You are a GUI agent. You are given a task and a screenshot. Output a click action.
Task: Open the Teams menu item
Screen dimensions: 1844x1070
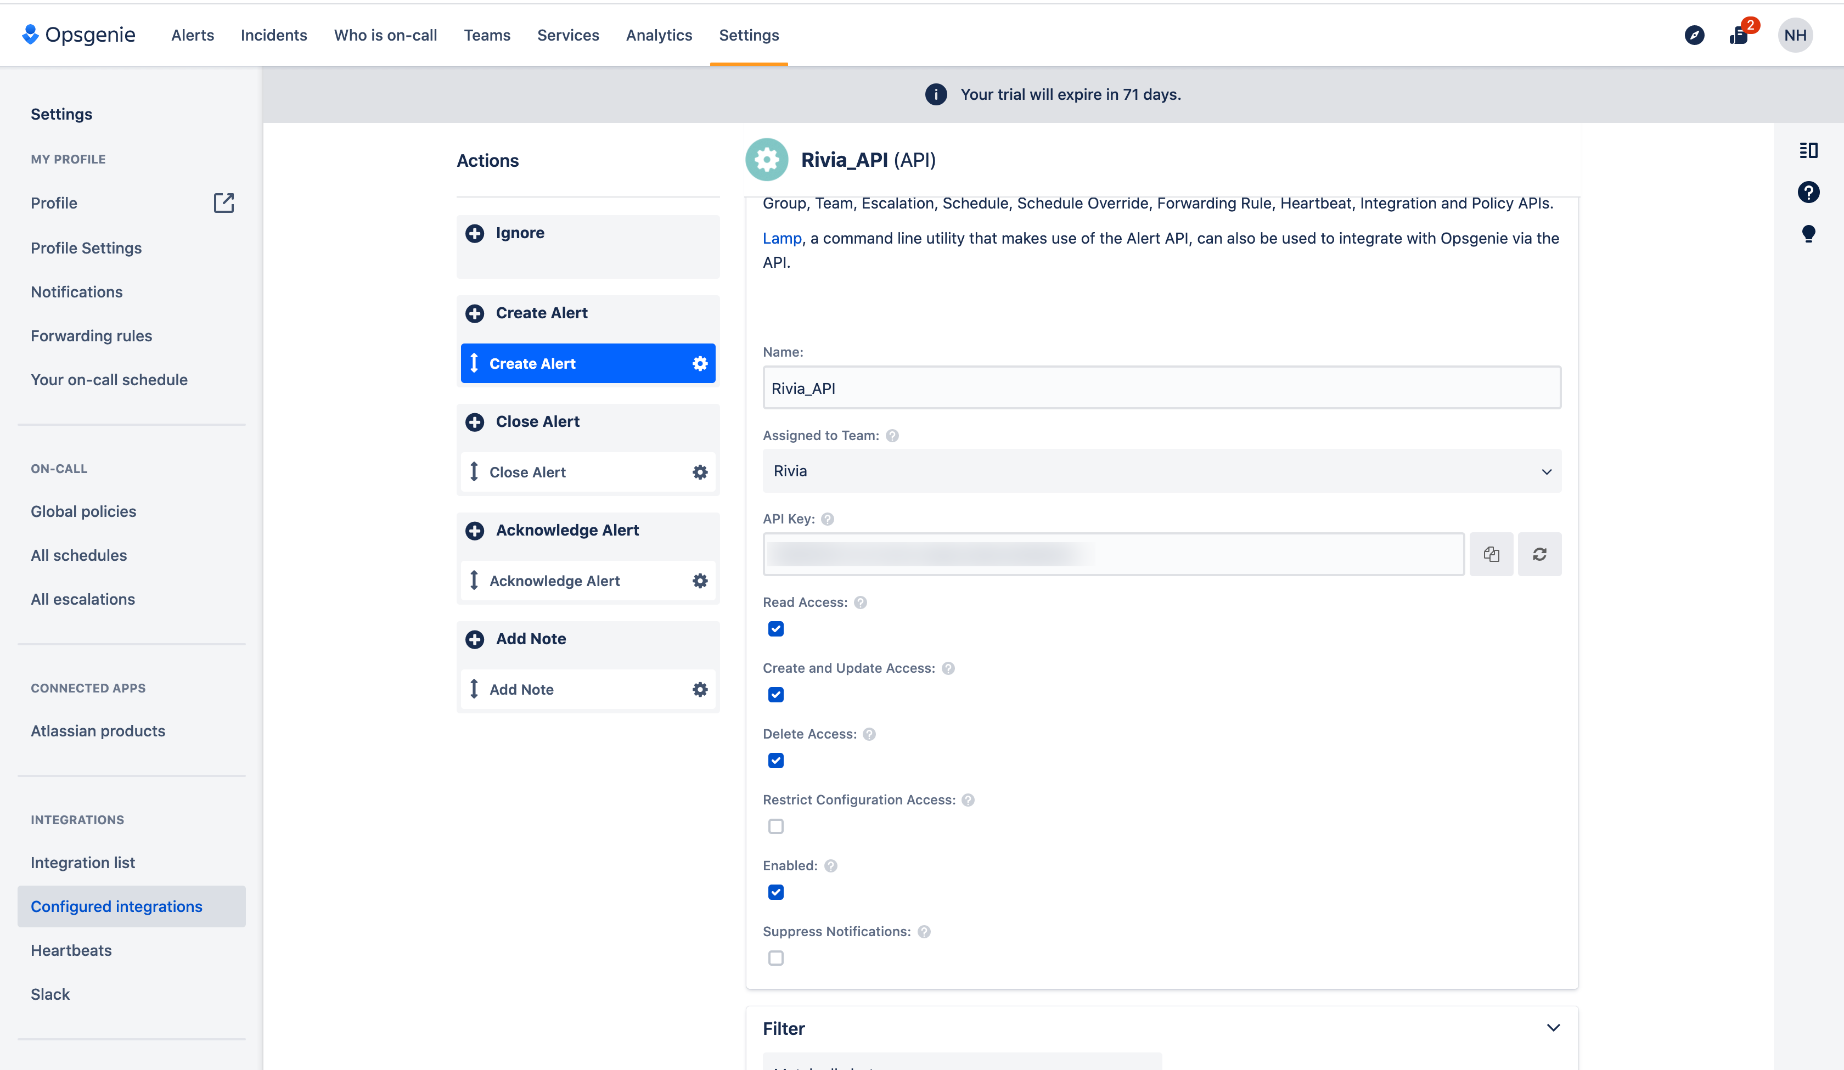[487, 35]
